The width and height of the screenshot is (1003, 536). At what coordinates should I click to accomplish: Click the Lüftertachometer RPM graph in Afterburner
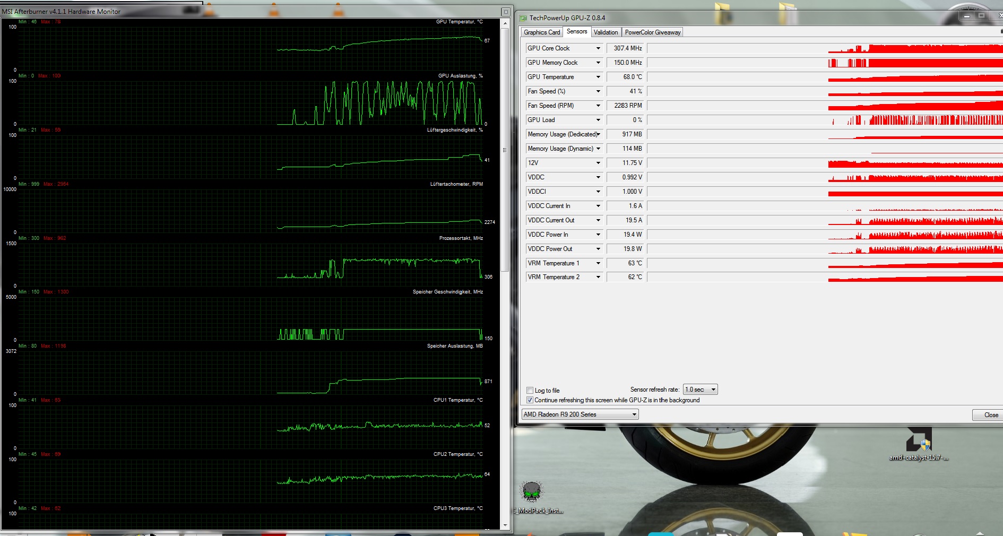(250, 211)
